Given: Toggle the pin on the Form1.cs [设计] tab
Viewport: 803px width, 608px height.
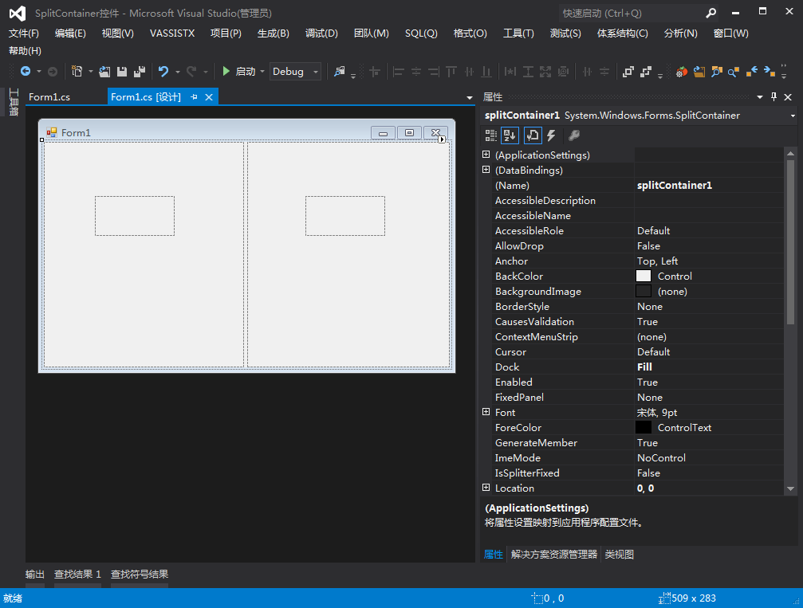Looking at the screenshot, I should tap(195, 96).
